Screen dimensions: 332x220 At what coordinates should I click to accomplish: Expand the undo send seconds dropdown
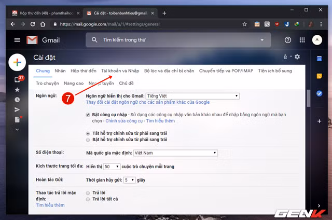pos(129,180)
